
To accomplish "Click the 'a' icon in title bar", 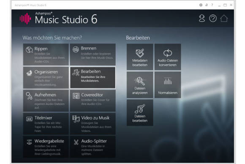I will click(207, 5).
